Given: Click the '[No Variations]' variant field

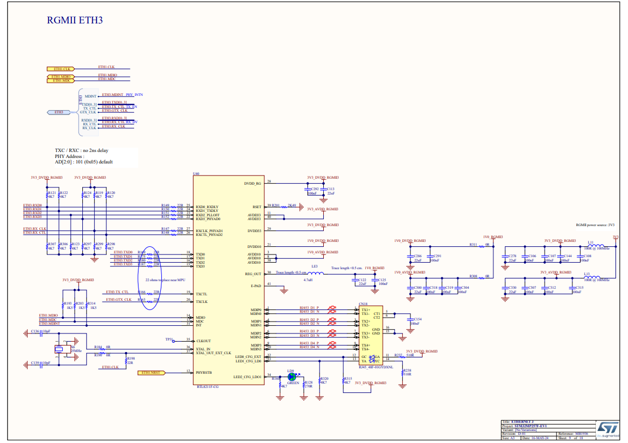Looking at the screenshot, I should coord(526,430).
